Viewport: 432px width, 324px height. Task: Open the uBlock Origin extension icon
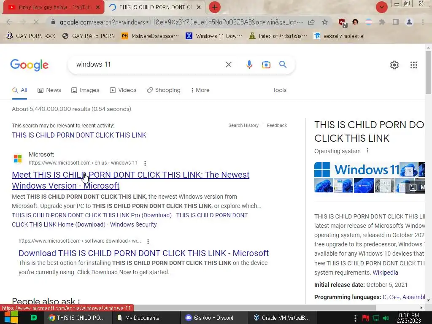coord(343,22)
